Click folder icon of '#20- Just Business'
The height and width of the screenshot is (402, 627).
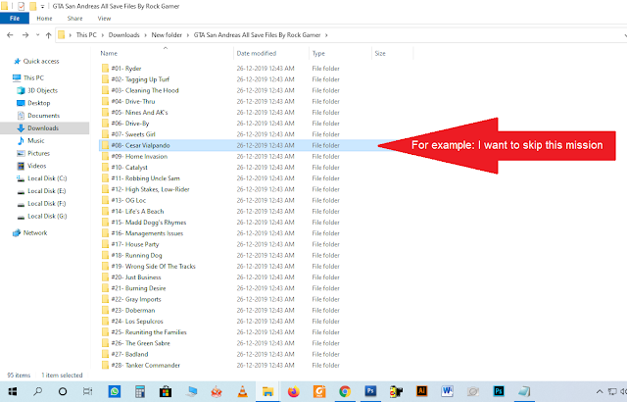[x=105, y=277]
